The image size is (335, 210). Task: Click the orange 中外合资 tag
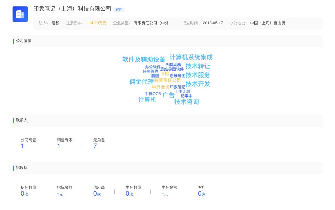pyautogui.click(x=161, y=87)
